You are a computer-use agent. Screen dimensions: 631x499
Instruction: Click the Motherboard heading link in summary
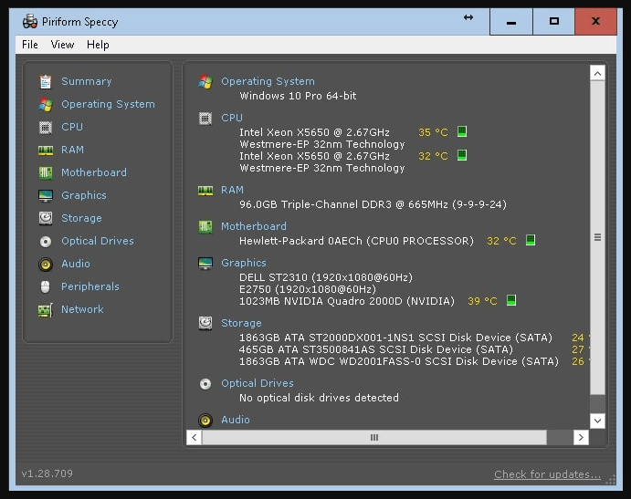point(254,226)
